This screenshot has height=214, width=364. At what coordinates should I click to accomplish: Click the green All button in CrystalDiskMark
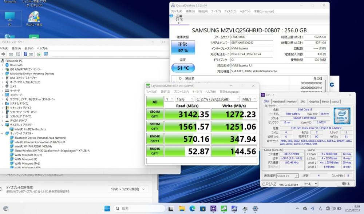coord(155,102)
